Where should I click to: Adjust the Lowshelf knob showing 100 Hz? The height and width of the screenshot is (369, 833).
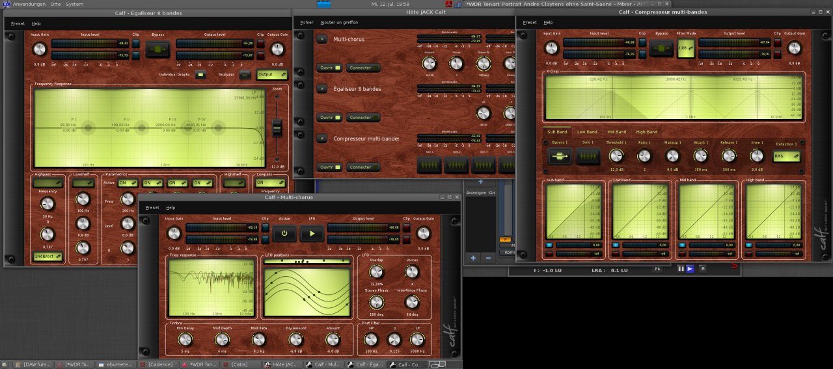[83, 199]
